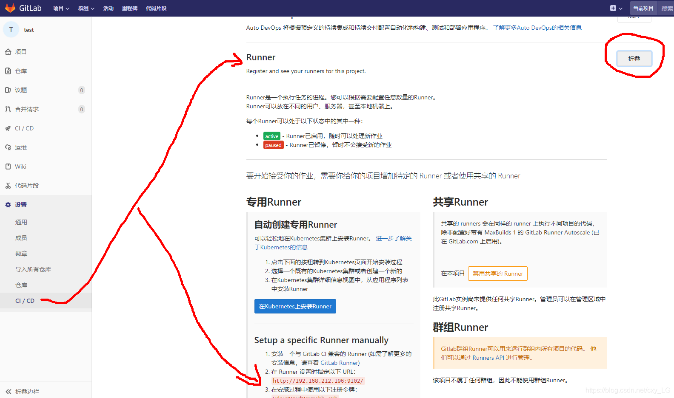Click the GitLab fox logo
674x398 pixels.
[x=10, y=8]
